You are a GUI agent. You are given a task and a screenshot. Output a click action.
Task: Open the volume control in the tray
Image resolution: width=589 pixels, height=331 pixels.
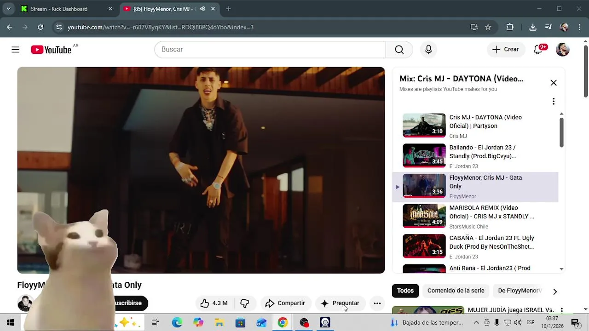(x=518, y=323)
